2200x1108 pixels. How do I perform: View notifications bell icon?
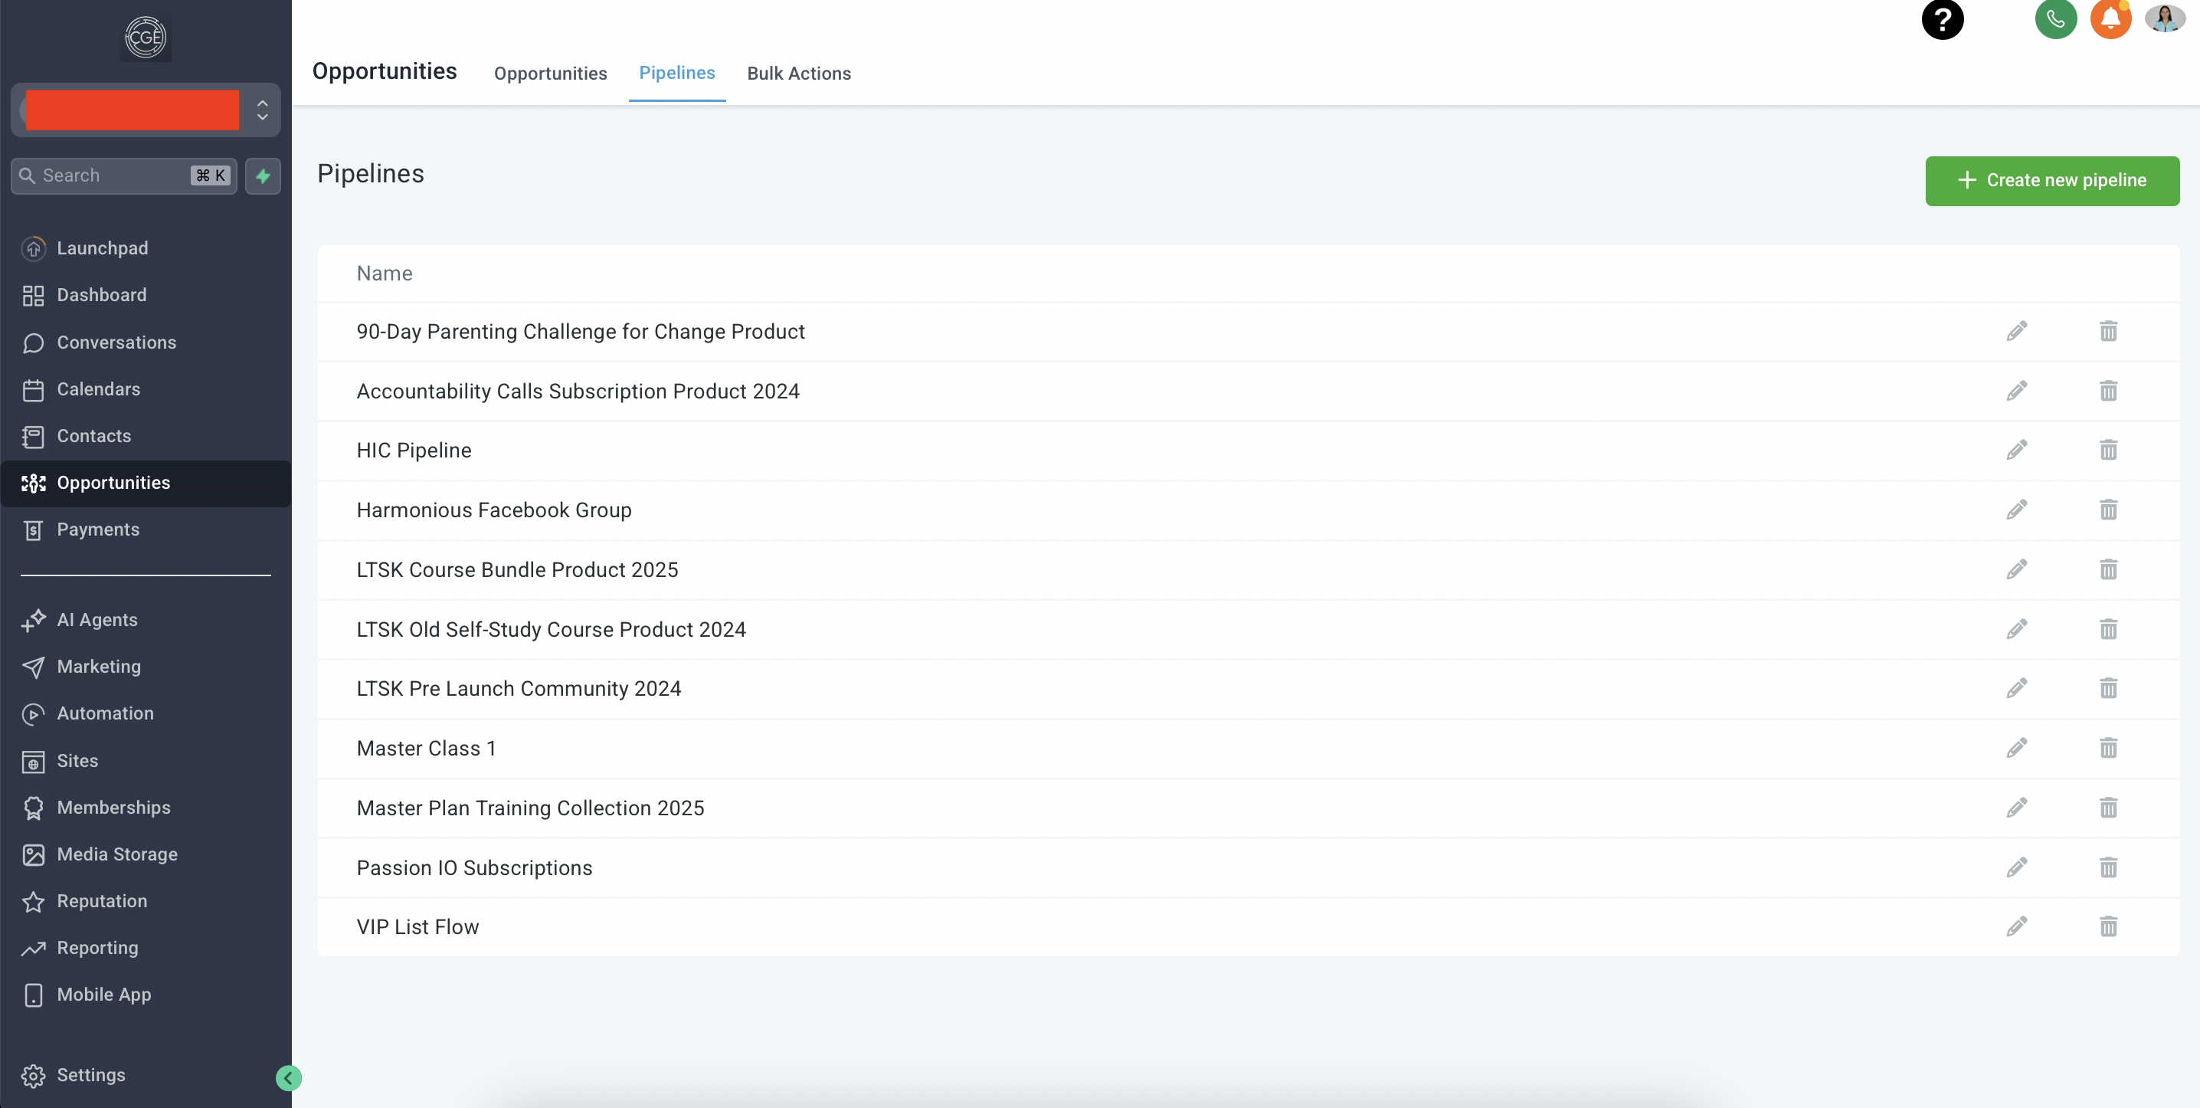[2110, 20]
